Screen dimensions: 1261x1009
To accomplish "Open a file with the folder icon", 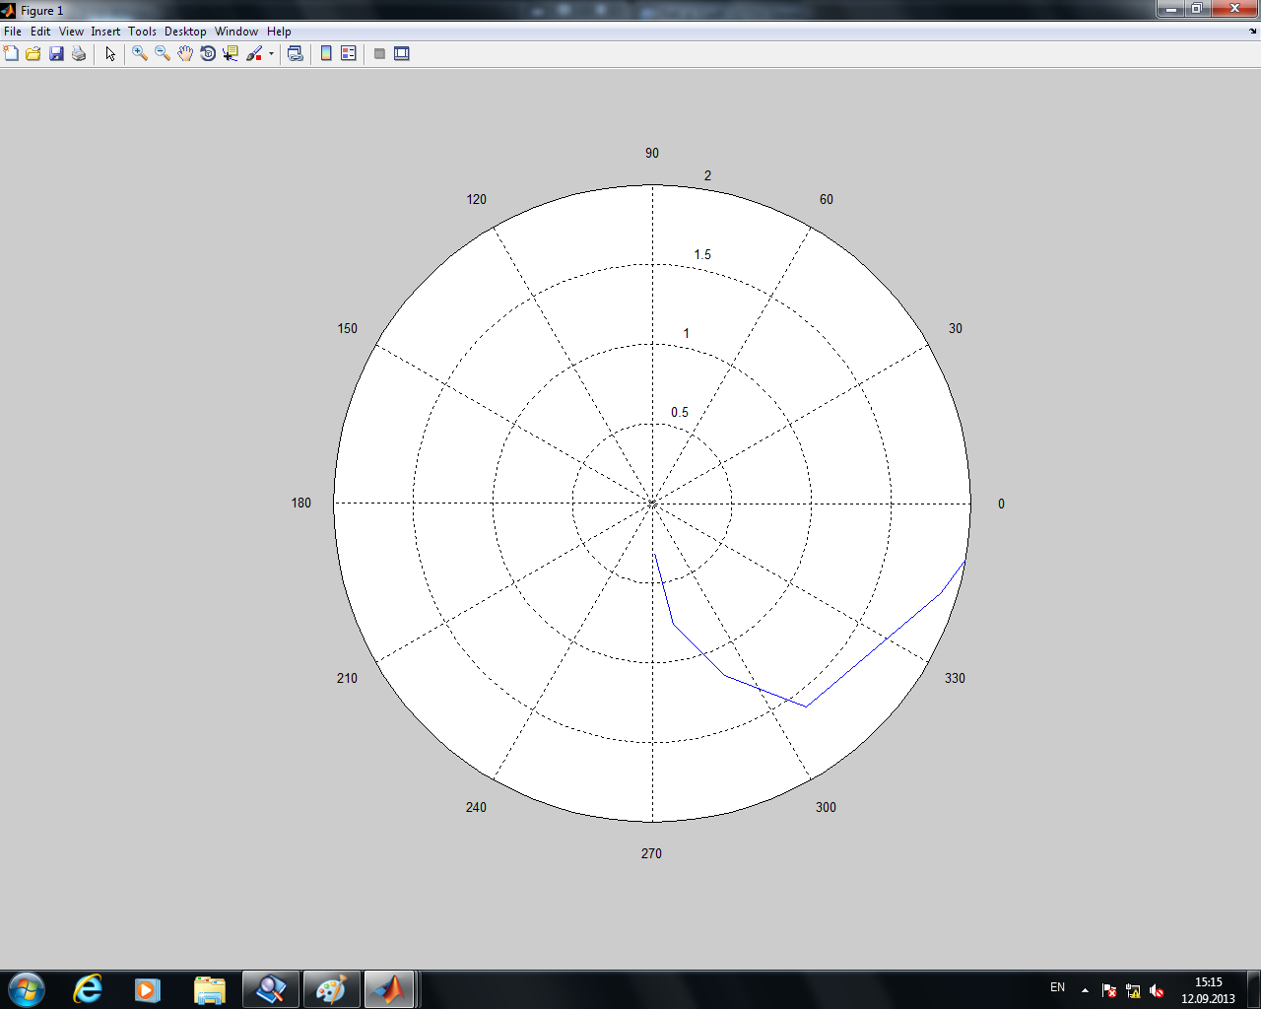I will [x=33, y=53].
